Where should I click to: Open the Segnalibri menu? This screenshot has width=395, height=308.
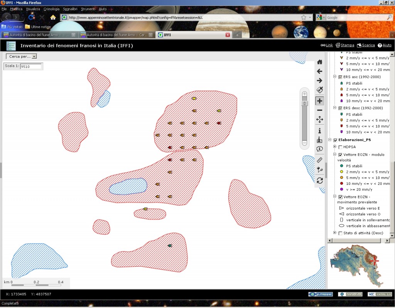pyautogui.click(x=69, y=9)
